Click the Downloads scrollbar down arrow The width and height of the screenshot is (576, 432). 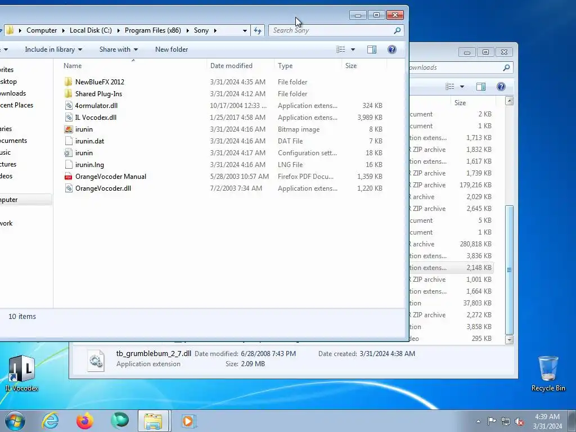[509, 340]
